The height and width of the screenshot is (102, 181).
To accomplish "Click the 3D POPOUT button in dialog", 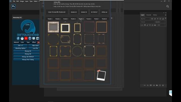I will (x=94, y=12).
